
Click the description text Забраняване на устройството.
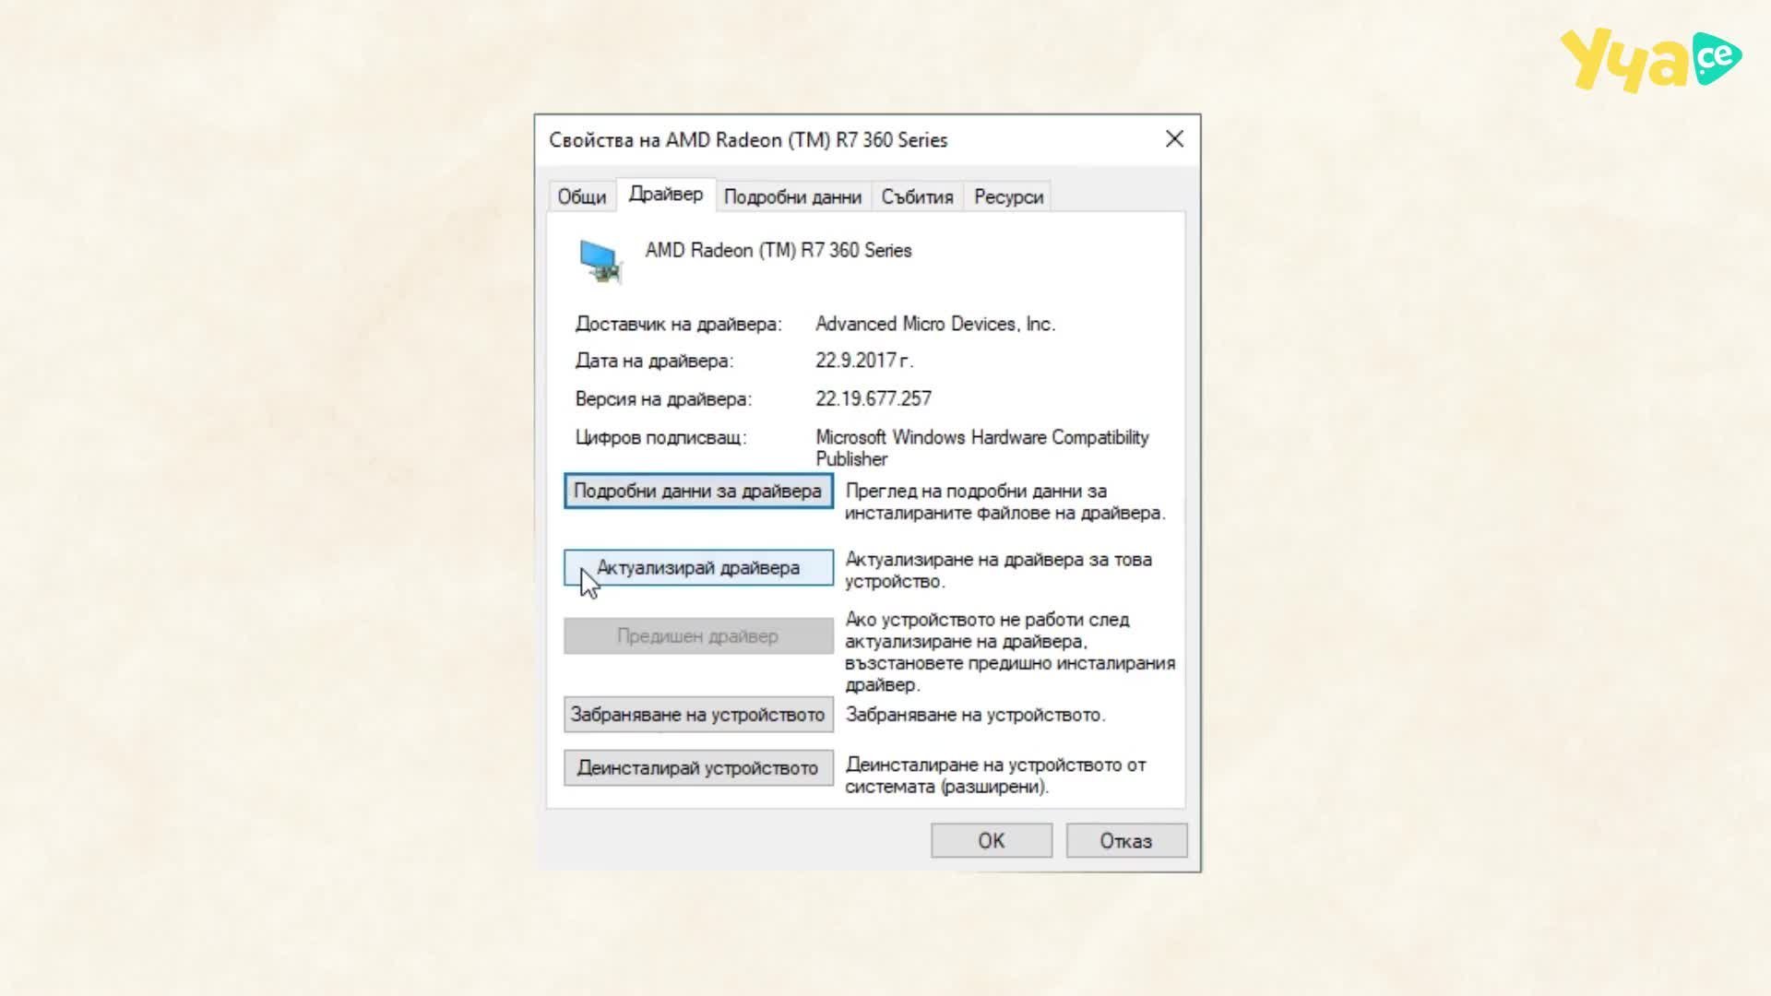[976, 715]
